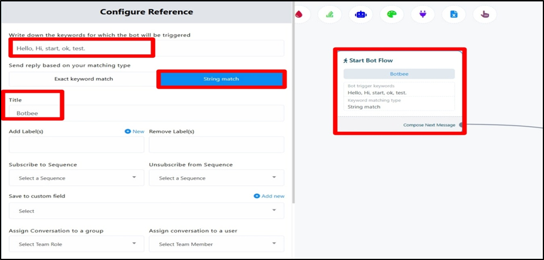Click the purple plug icon
Viewport: 544px width, 260px height.
point(422,14)
